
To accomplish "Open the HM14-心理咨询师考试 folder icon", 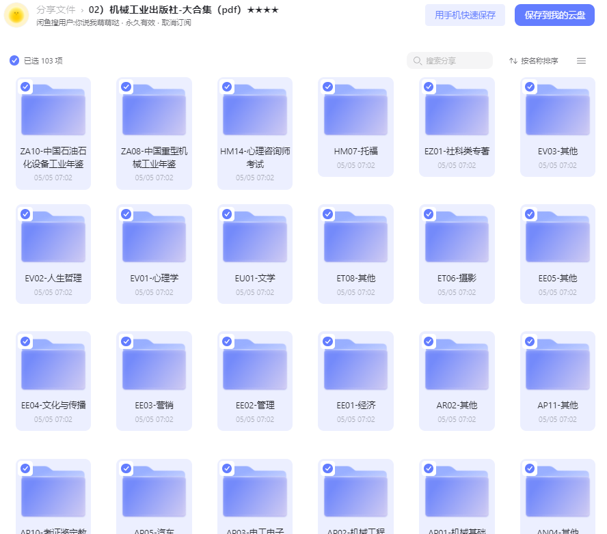I will click(255, 110).
